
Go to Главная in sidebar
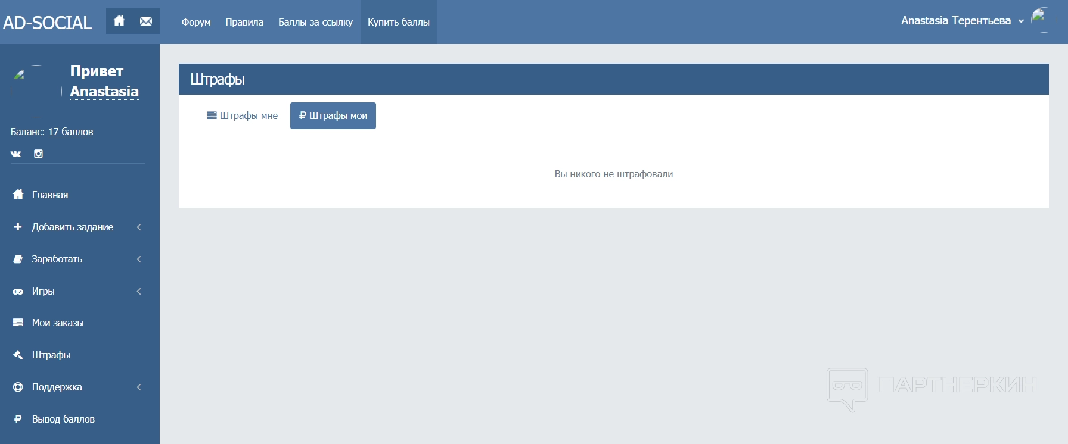click(x=50, y=195)
